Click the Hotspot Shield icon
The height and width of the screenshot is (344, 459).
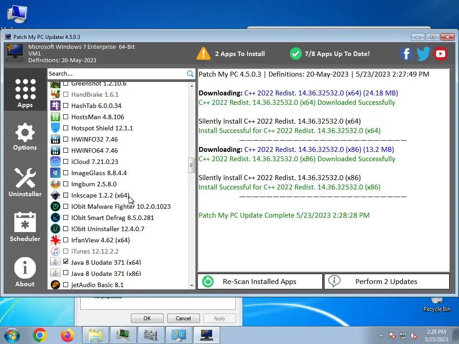click(55, 128)
